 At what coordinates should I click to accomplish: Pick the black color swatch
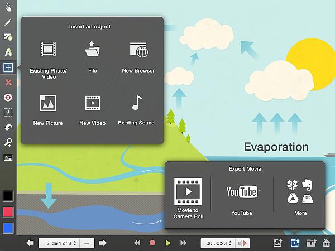pos(8,196)
